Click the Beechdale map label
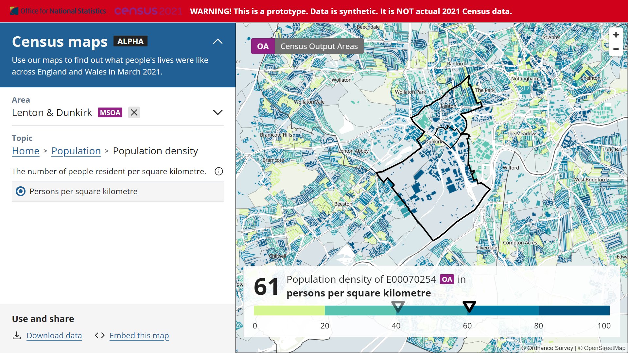628x353 pixels. (368, 27)
